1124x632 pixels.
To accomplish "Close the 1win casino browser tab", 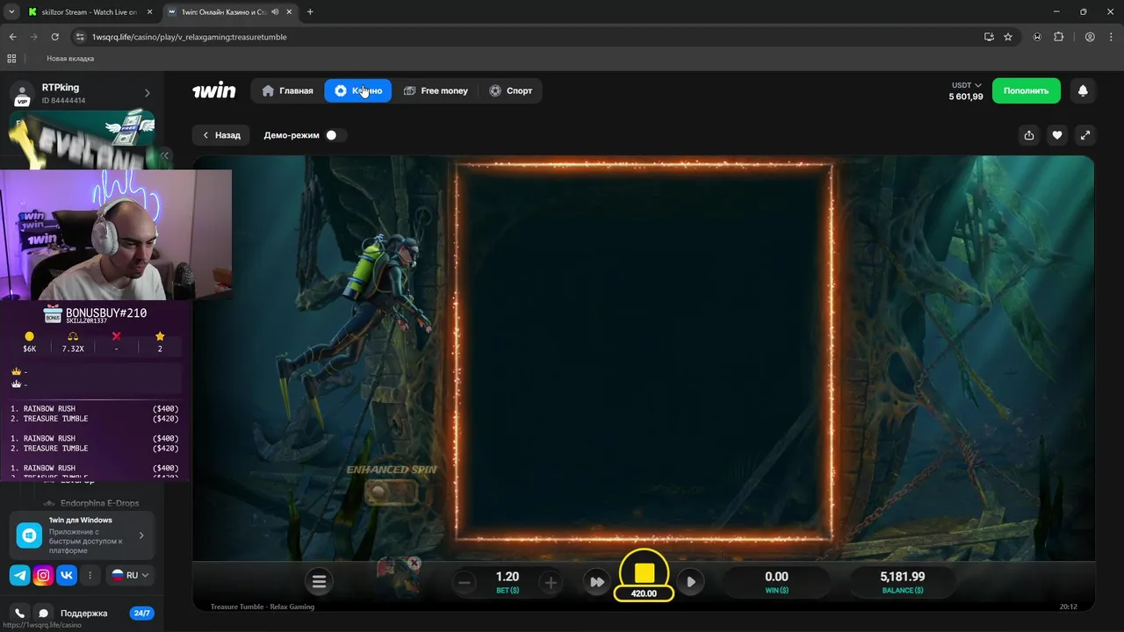I will 290,12.
